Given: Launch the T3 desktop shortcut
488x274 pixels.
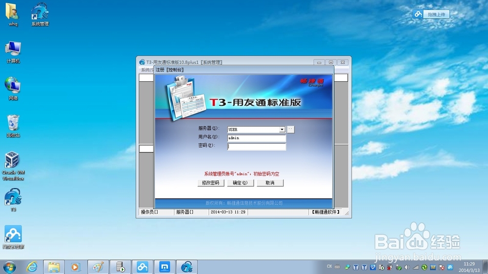Looking at the screenshot, I should (x=13, y=200).
